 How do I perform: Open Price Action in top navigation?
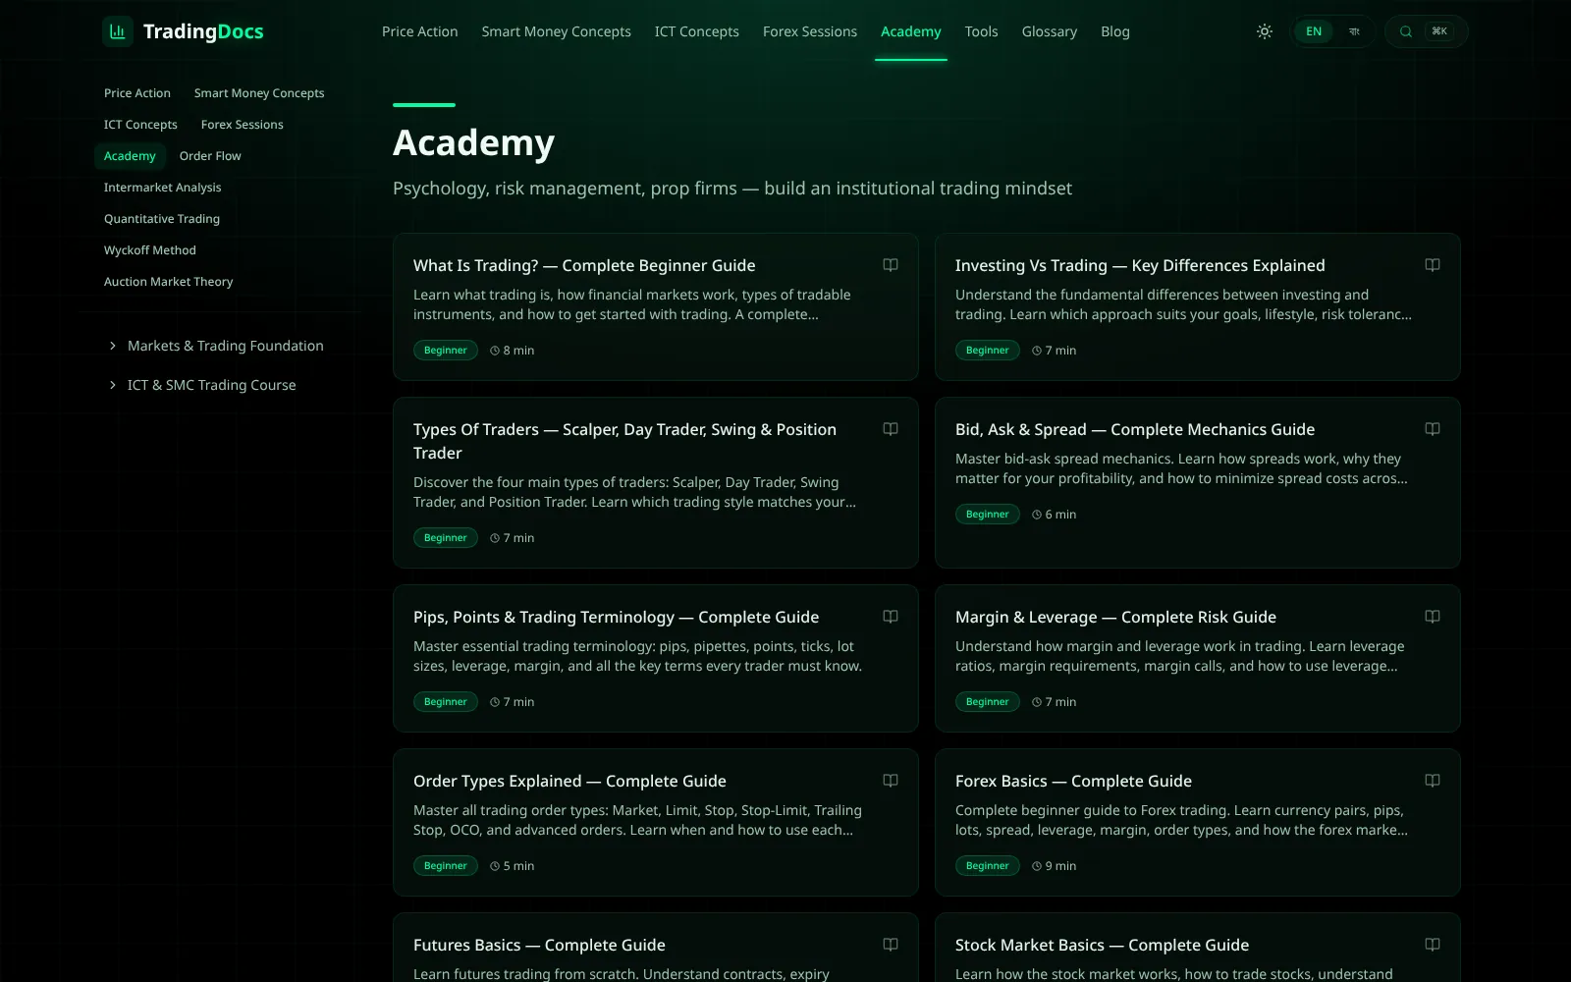click(x=420, y=31)
